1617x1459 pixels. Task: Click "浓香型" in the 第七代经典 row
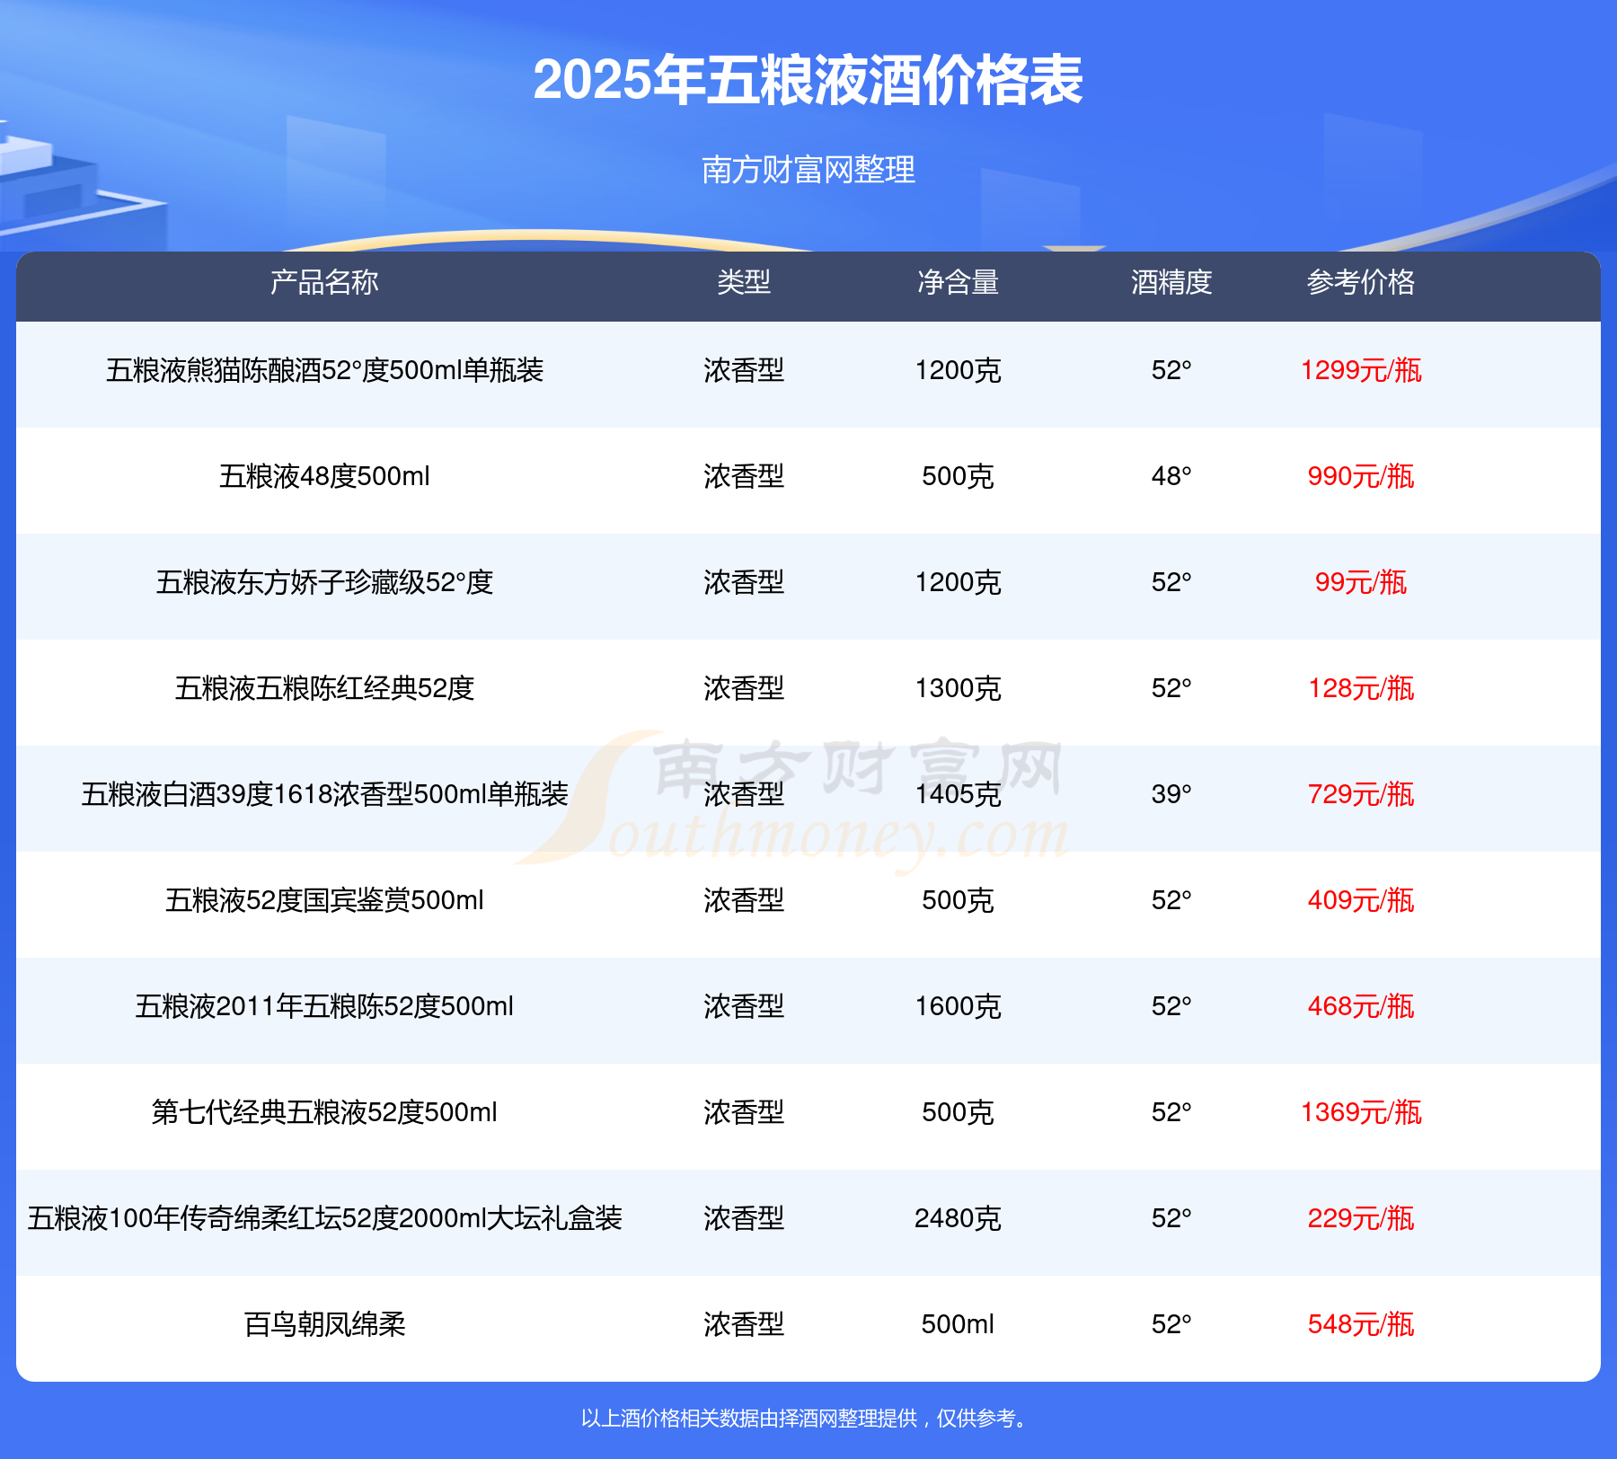point(744,1112)
